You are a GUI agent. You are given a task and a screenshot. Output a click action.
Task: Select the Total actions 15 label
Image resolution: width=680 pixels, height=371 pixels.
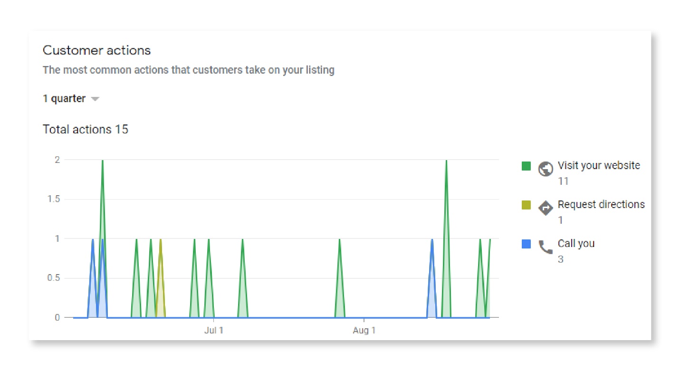[x=86, y=129]
